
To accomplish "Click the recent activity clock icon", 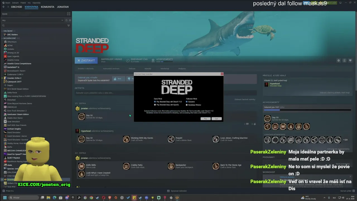I will click(66, 20).
